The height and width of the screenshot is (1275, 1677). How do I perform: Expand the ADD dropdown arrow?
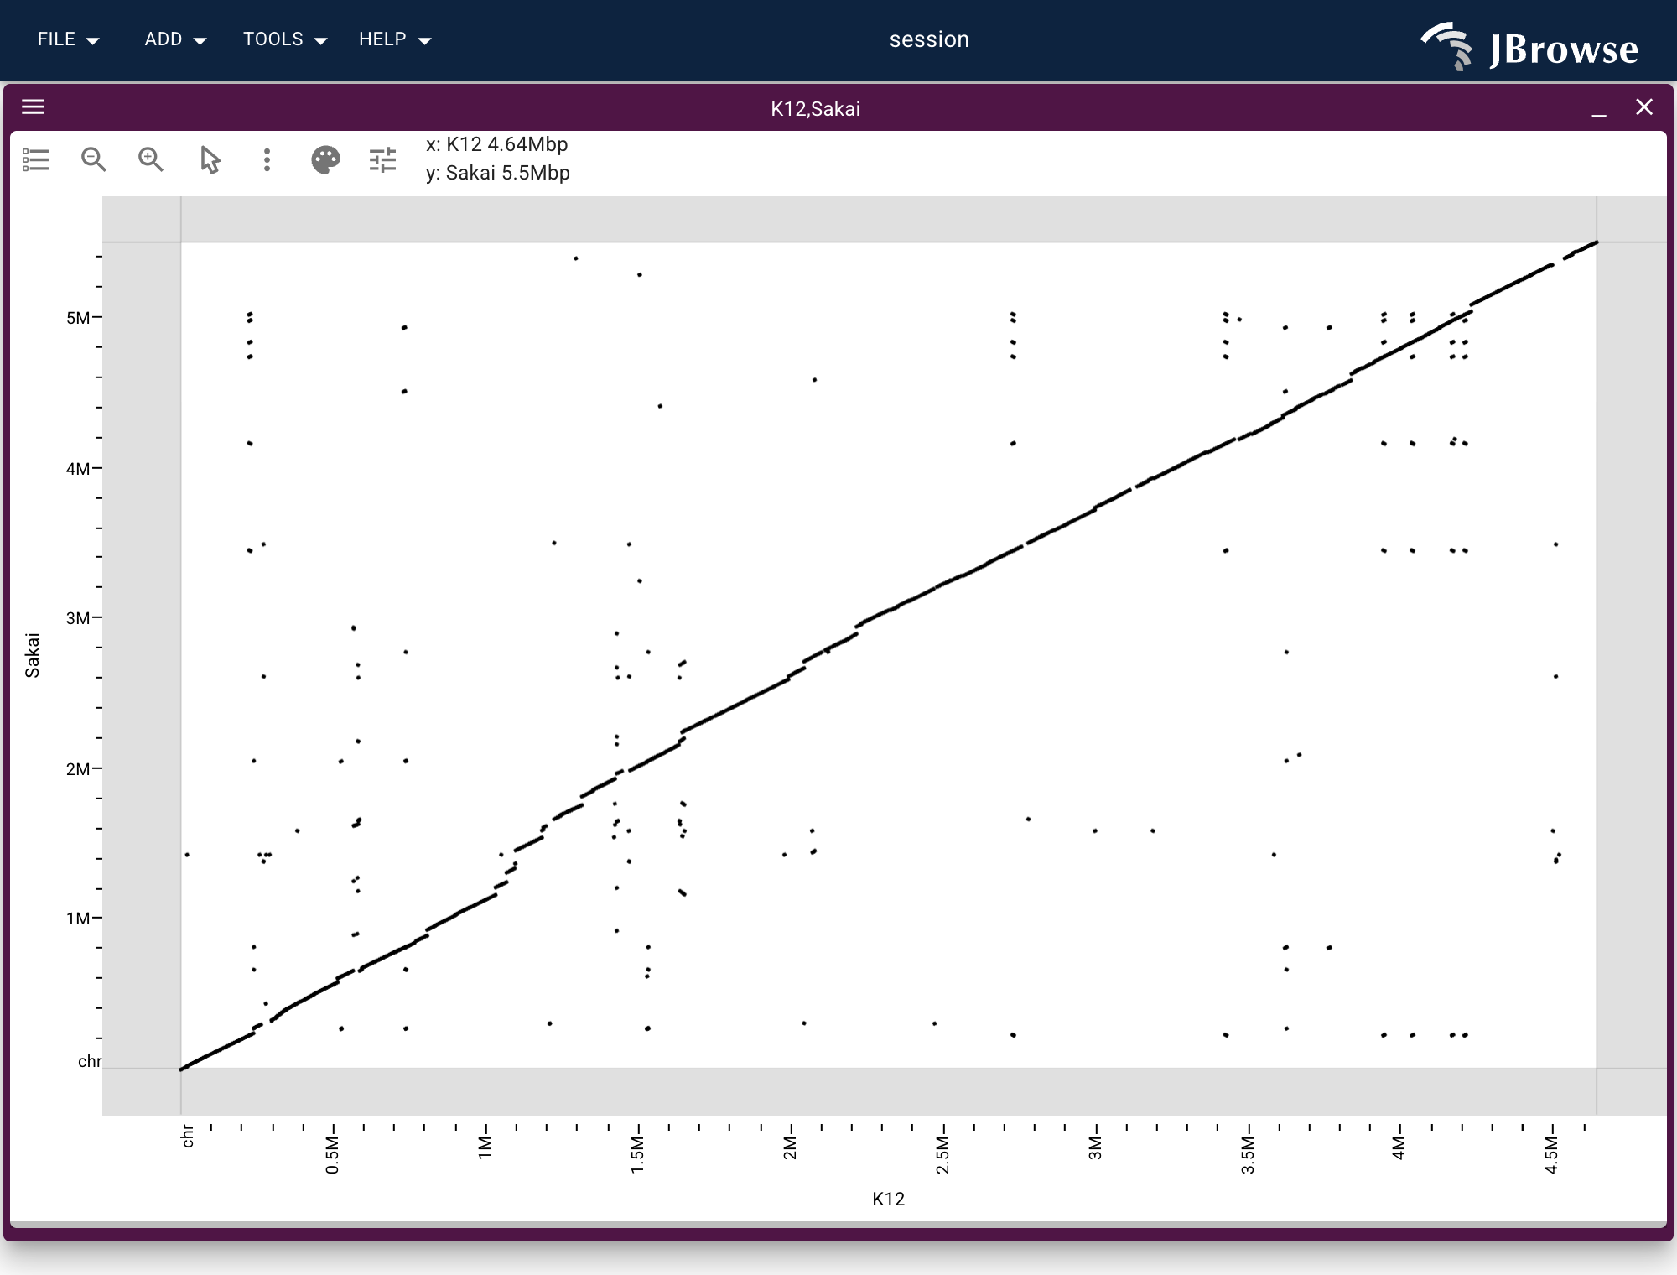coord(200,41)
